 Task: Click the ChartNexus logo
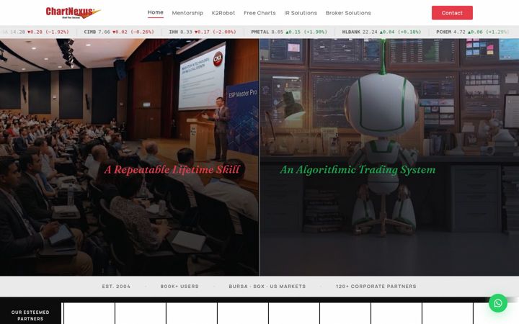pyautogui.click(x=73, y=12)
